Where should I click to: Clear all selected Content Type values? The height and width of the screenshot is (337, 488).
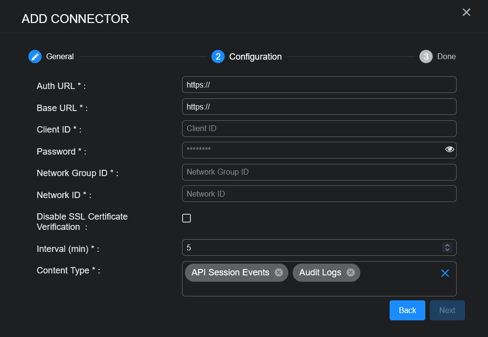click(x=444, y=273)
